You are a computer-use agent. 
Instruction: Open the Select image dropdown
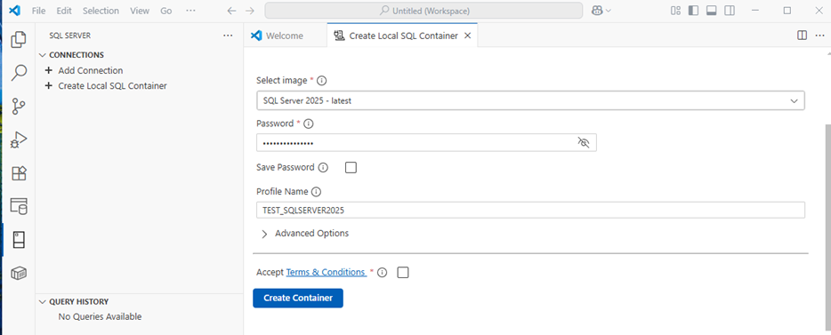[530, 100]
